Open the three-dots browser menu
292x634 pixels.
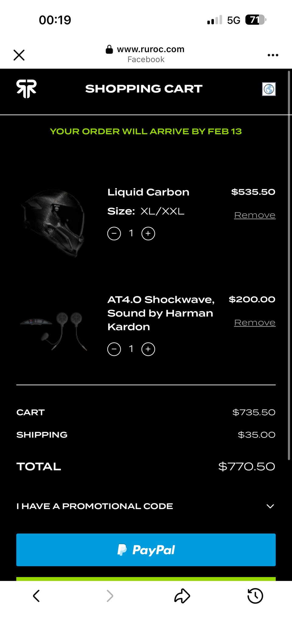[x=273, y=55]
